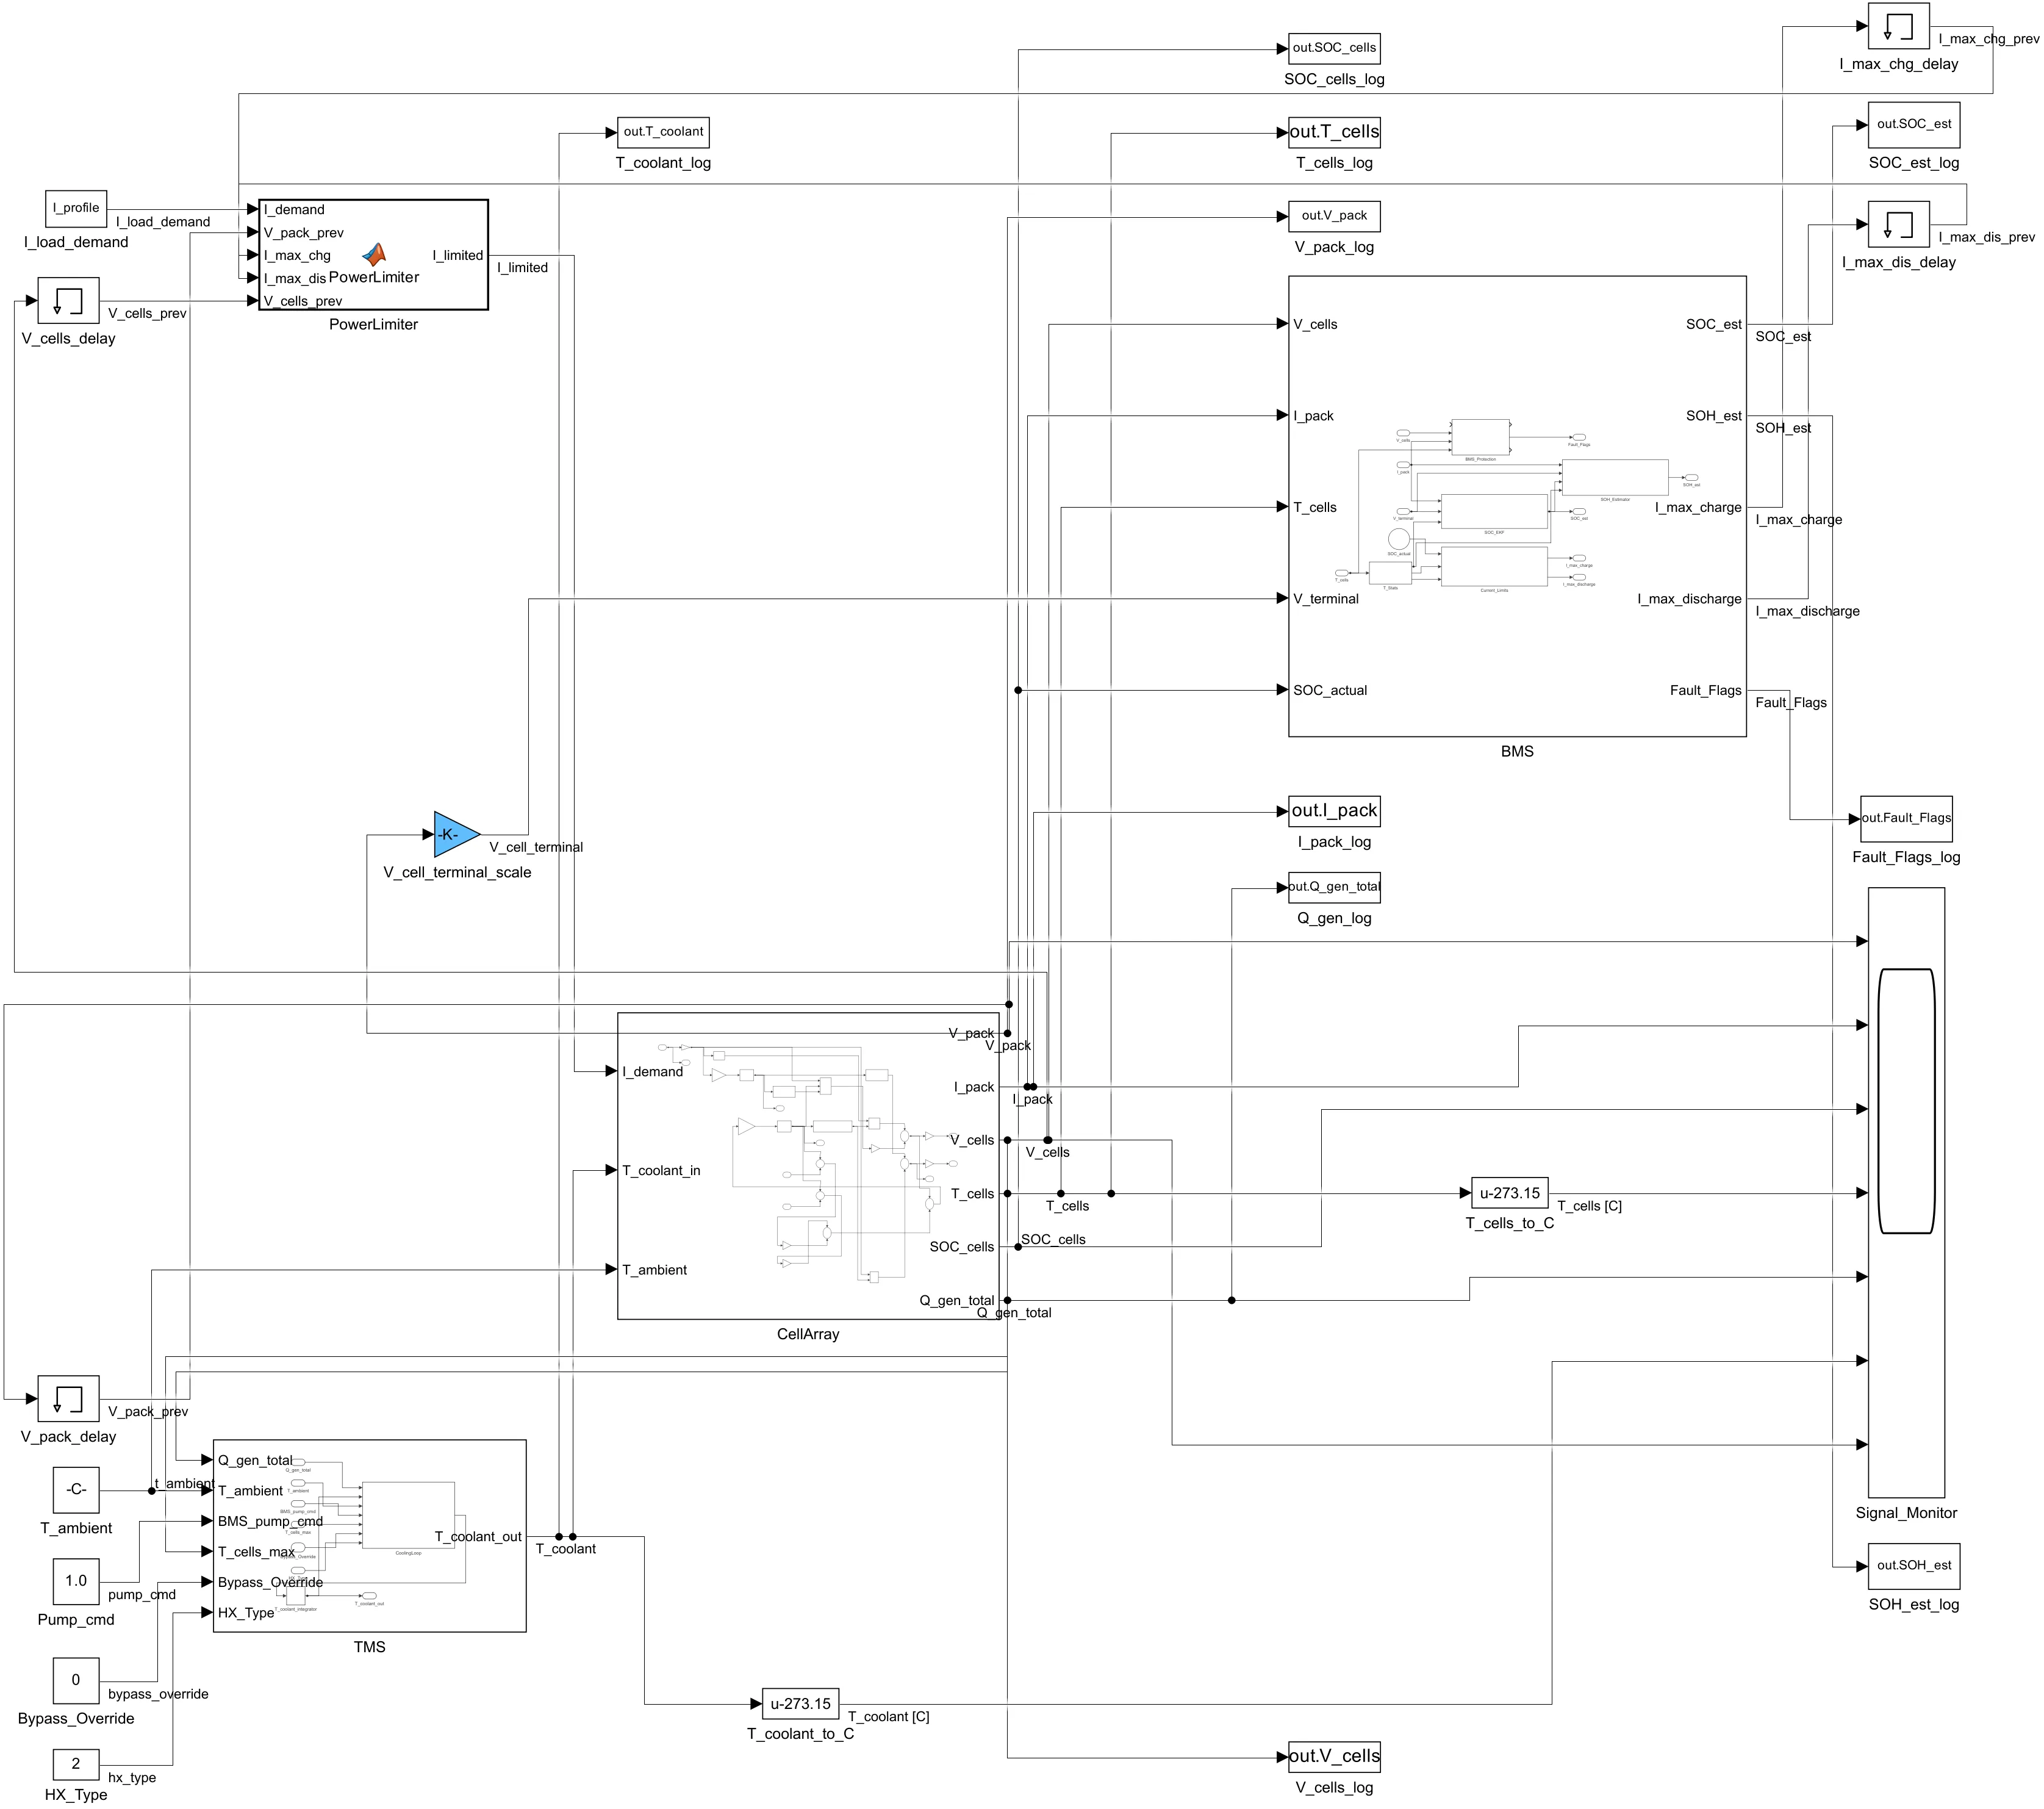Click the SOC_actual input port of BMS

(x=1329, y=690)
